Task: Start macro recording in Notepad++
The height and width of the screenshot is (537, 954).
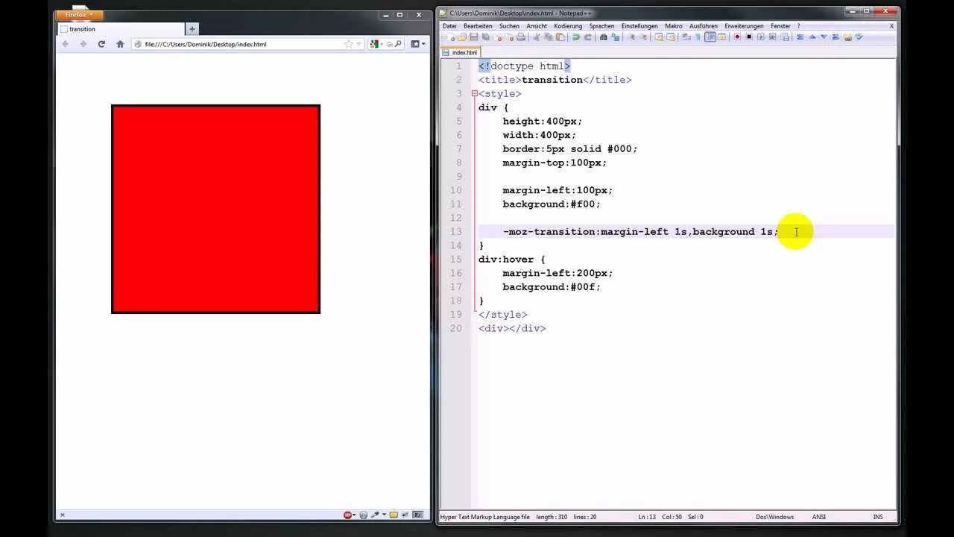Action: coord(736,37)
